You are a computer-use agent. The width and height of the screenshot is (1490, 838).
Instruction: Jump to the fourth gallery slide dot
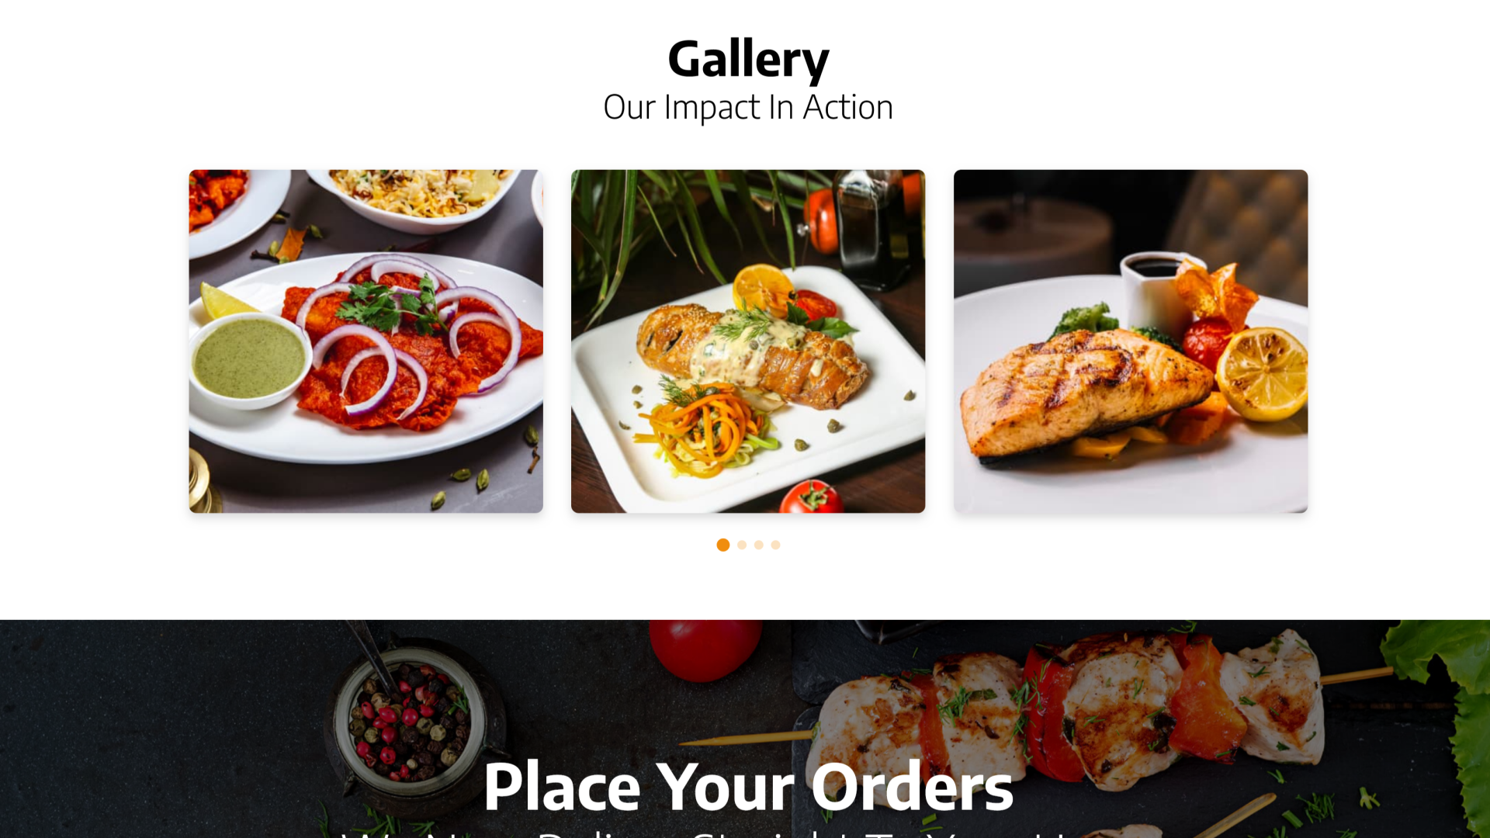[x=775, y=545]
